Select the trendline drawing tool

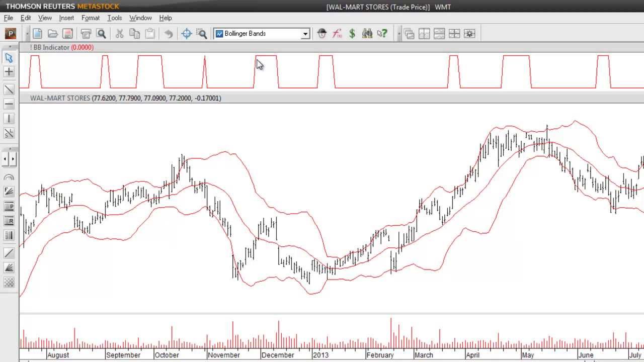[9, 89]
